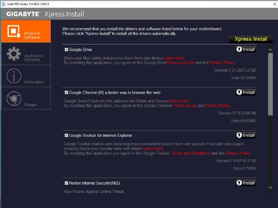This screenshot has height=208, width=278.
Task: Uncheck the Google Chrome checkbox
Action: (x=66, y=93)
